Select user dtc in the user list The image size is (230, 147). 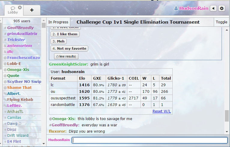[22, 51]
